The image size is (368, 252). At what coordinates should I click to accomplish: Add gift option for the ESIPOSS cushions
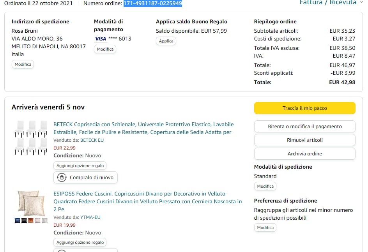tap(80, 242)
